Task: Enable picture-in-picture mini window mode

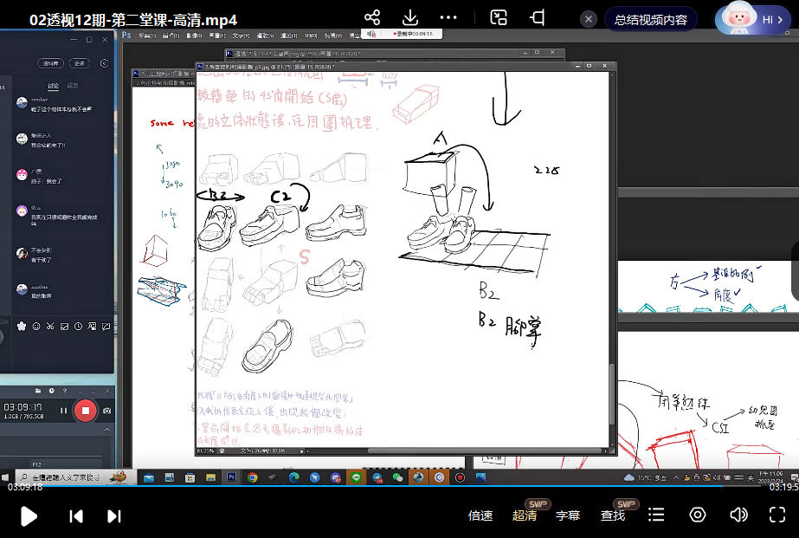Action: (499, 18)
